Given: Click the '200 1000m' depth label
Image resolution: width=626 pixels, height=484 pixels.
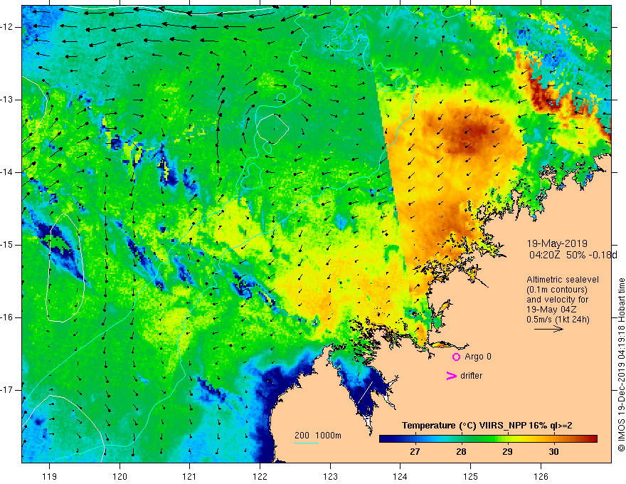Looking at the screenshot, I should click(x=318, y=436).
